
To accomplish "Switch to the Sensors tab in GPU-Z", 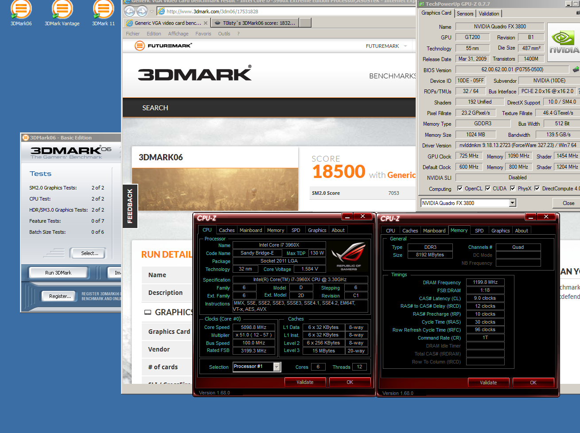I will pyautogui.click(x=465, y=14).
